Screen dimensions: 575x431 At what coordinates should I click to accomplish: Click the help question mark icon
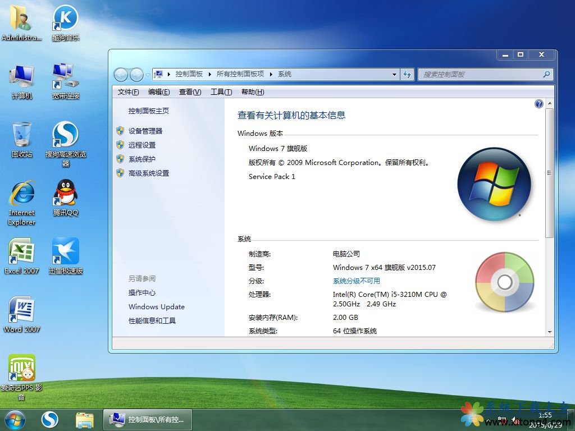539,104
